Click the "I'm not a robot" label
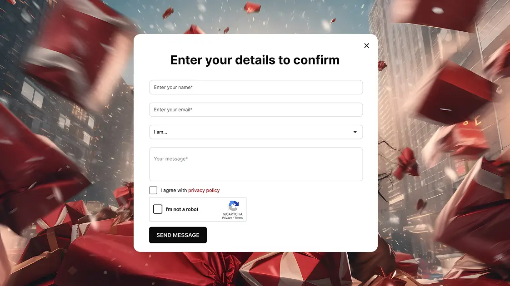This screenshot has height=286, width=510. pos(182,209)
